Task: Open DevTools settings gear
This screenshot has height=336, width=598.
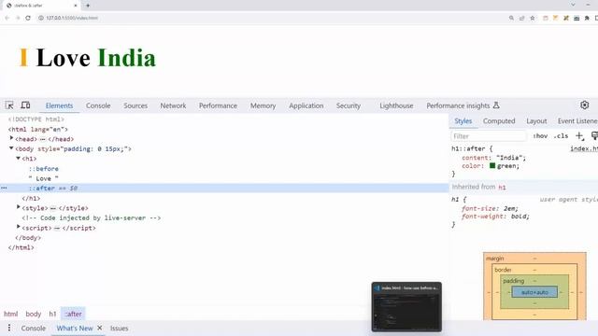Action: pos(584,105)
